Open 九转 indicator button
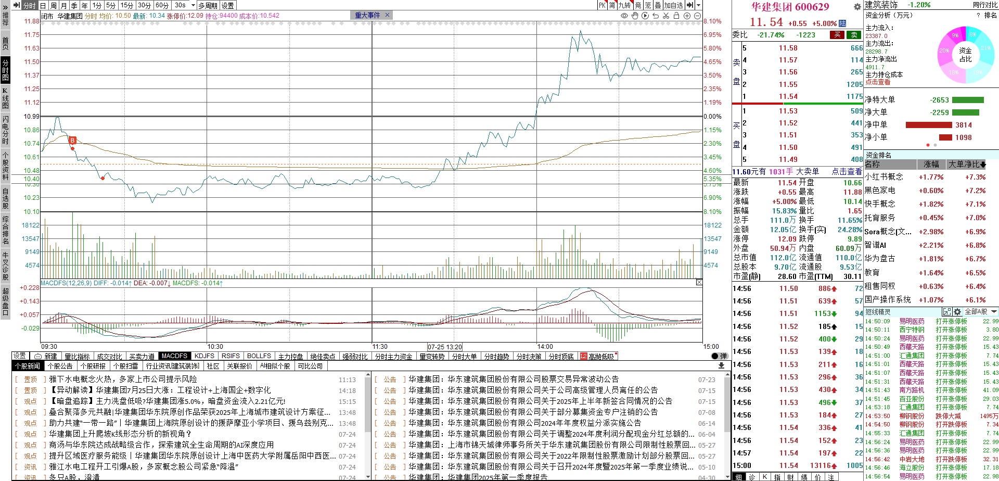Image resolution: width=999 pixels, height=481 pixels. 624,5
